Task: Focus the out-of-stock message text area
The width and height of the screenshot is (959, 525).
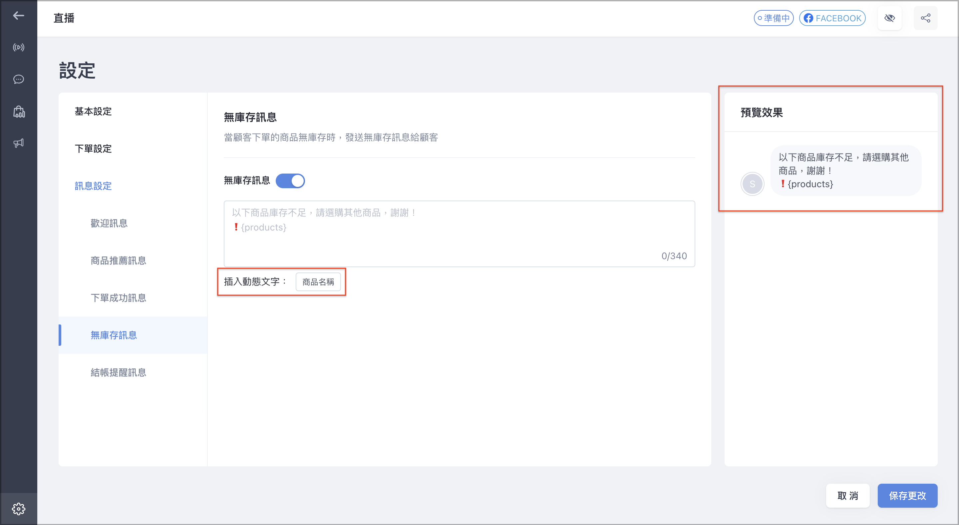Action: coord(459,234)
